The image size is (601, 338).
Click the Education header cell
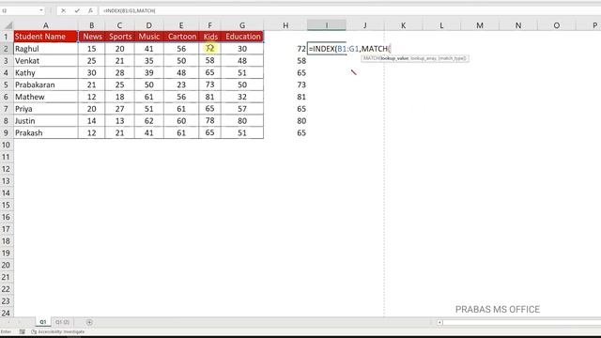click(242, 37)
